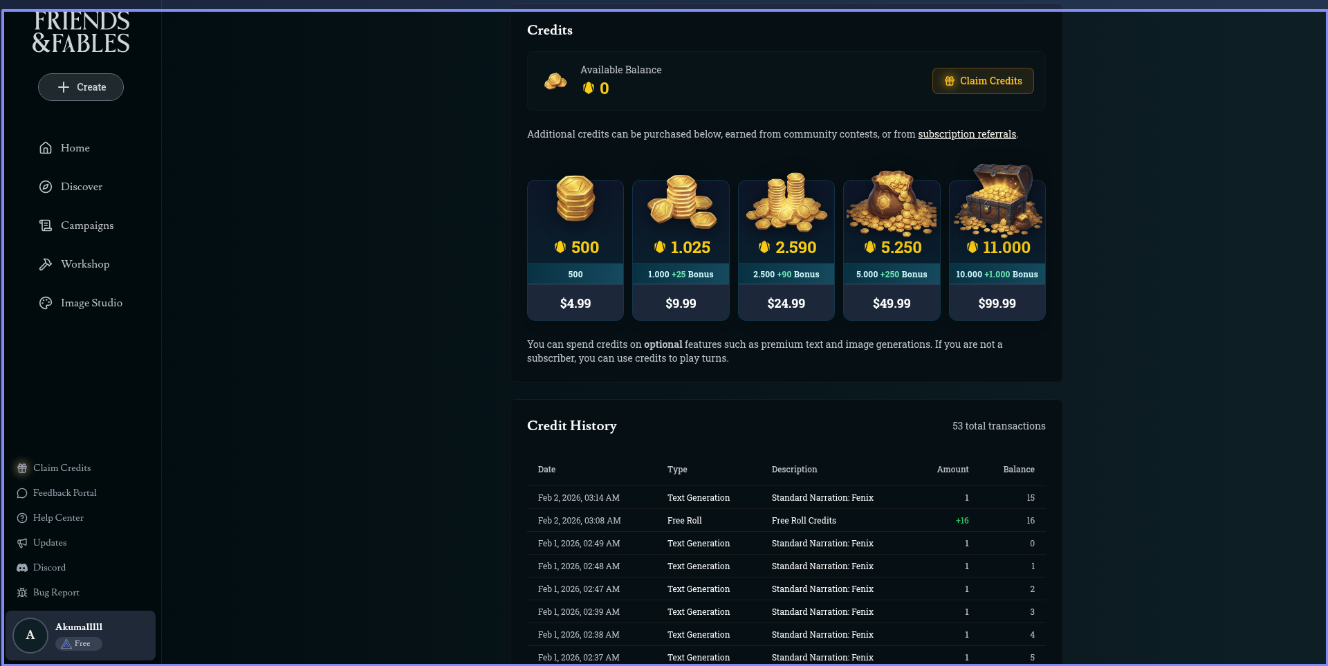
Task: Open Workshop via hammer icon
Action: click(x=46, y=264)
